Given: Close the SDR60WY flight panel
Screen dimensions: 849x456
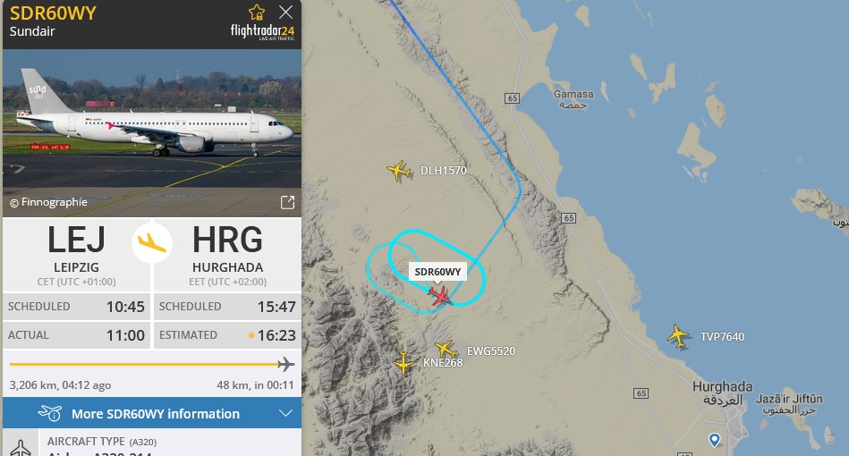Looking at the screenshot, I should click(285, 13).
